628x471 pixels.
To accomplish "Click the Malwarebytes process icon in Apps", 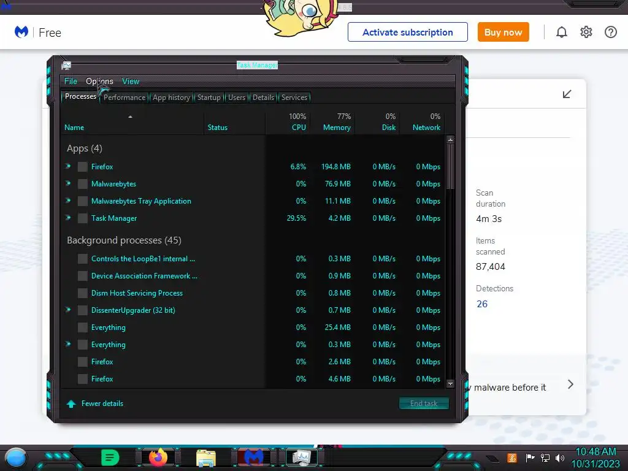I will tap(83, 184).
